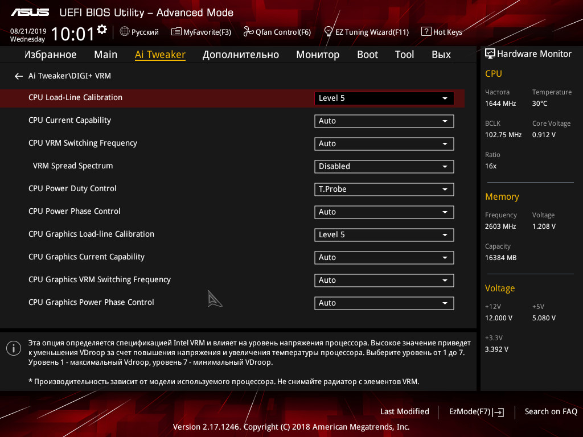
Task: Expand CPU Load-Line Calibration dropdown
Action: pos(384,98)
